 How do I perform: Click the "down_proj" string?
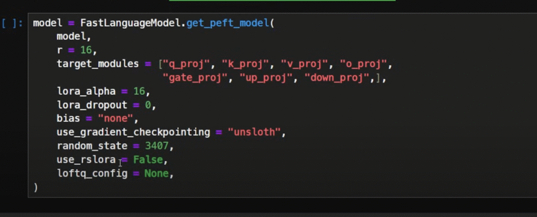[336, 78]
